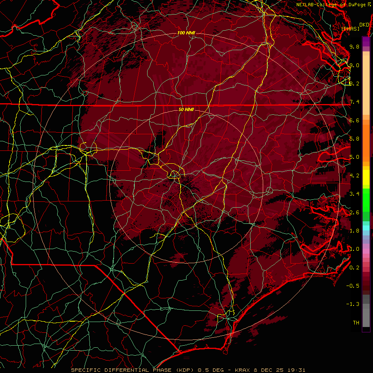The image size is (373, 373).
Task: Click the [PHAS] legend unit label
Action: coord(350,29)
